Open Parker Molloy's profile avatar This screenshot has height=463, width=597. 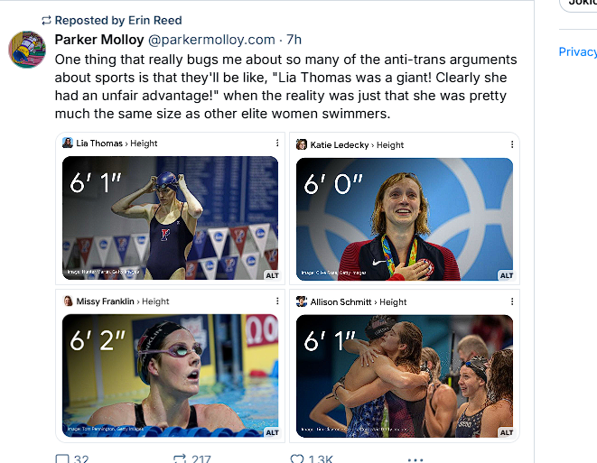tap(27, 50)
